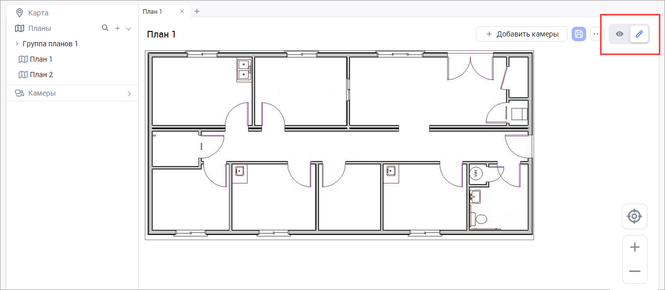Click the save plan floppy disk icon
665x290 pixels.
coord(579,34)
